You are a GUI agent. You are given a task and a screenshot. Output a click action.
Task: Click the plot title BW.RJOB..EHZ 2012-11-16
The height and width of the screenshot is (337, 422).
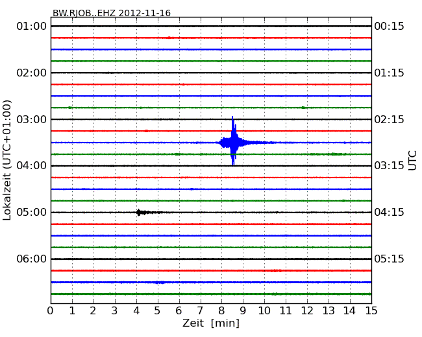point(112,13)
